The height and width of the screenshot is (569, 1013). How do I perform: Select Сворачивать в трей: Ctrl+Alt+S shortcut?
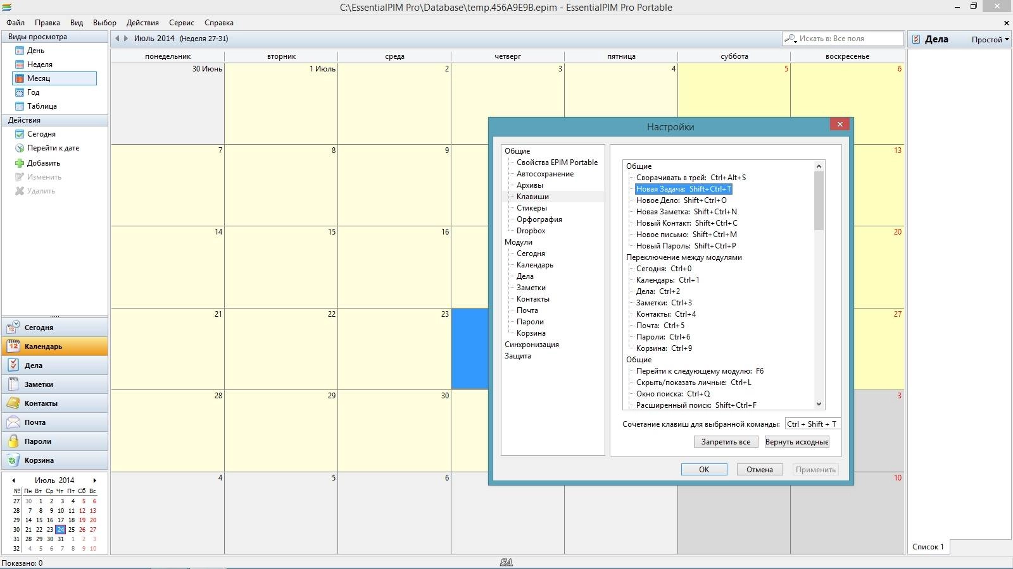pyautogui.click(x=691, y=178)
